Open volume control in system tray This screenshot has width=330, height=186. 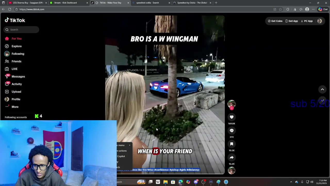(312, 182)
